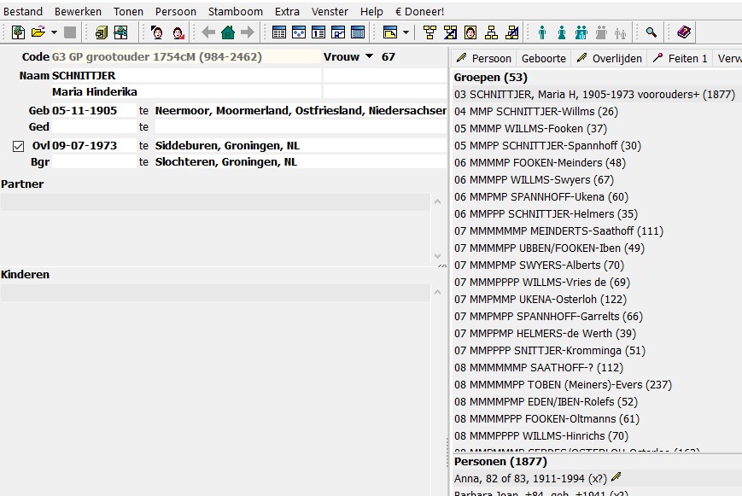Expand the window layout dropdown arrow
The height and width of the screenshot is (496, 742).
click(406, 32)
